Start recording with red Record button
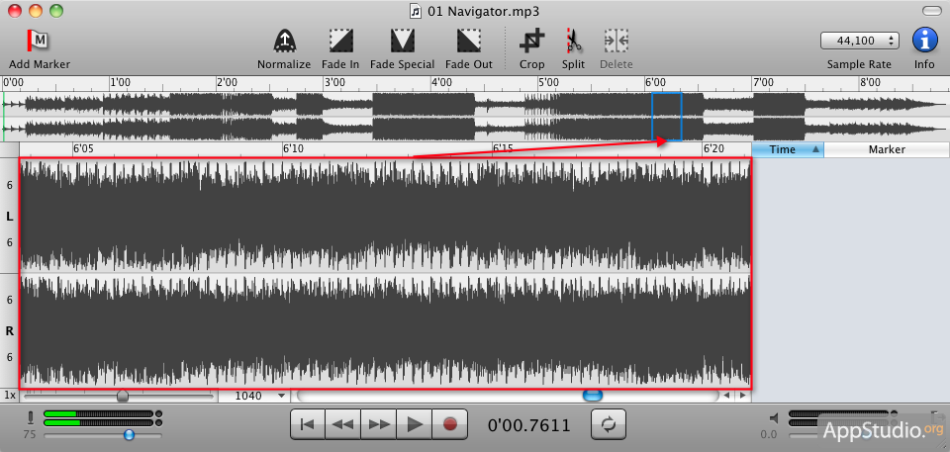Viewport: 950px width, 452px height. coord(449,424)
